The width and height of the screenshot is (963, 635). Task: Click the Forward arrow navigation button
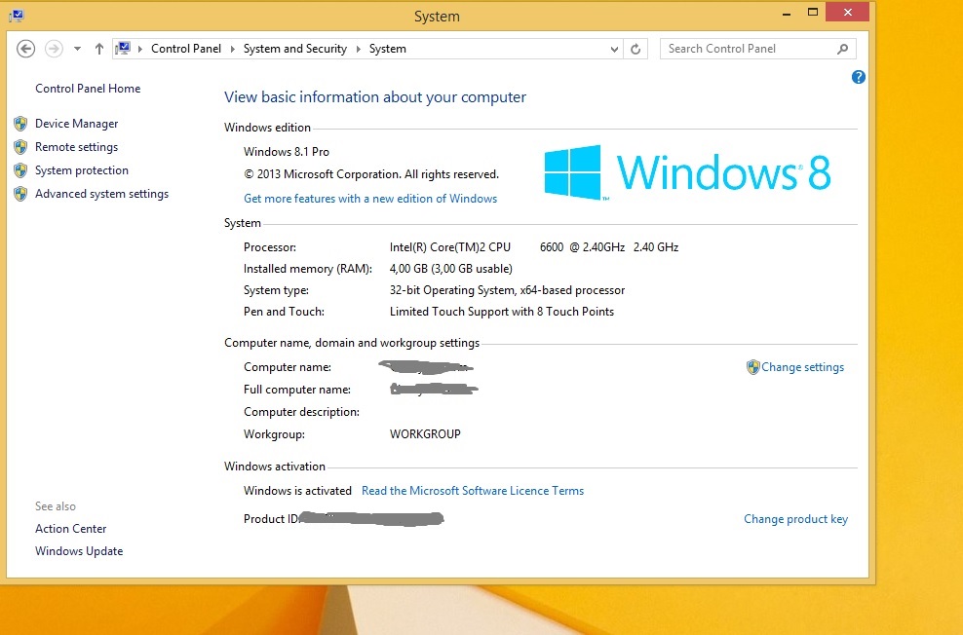54,49
